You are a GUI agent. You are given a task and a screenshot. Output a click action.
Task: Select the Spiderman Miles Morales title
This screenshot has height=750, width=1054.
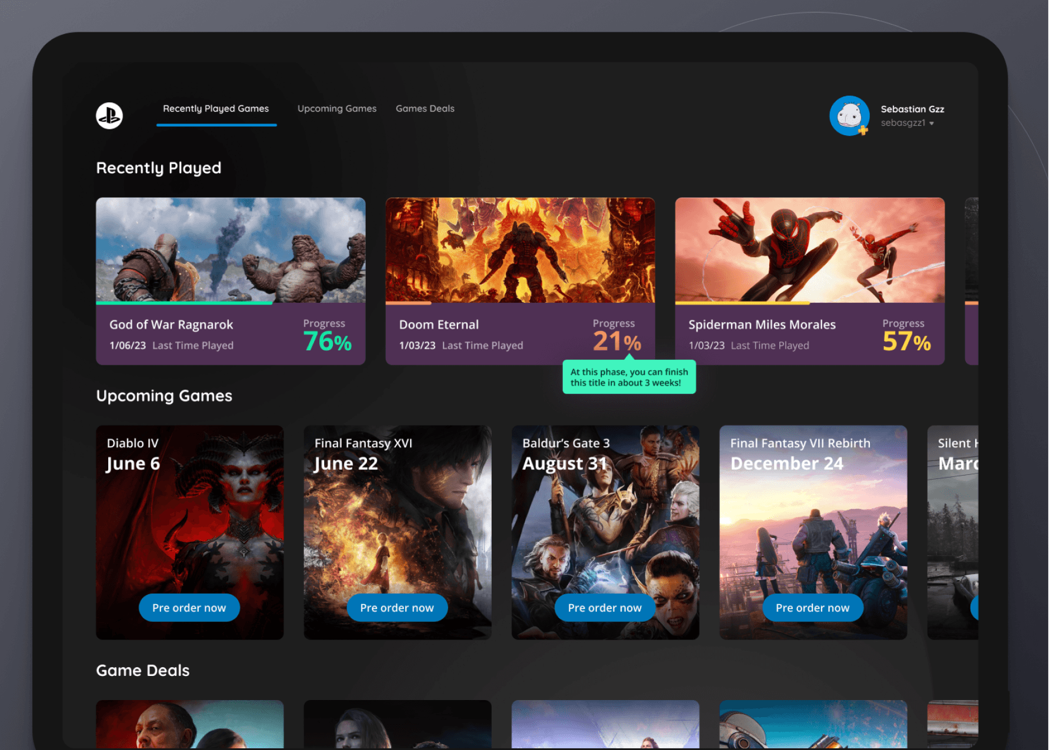click(762, 324)
